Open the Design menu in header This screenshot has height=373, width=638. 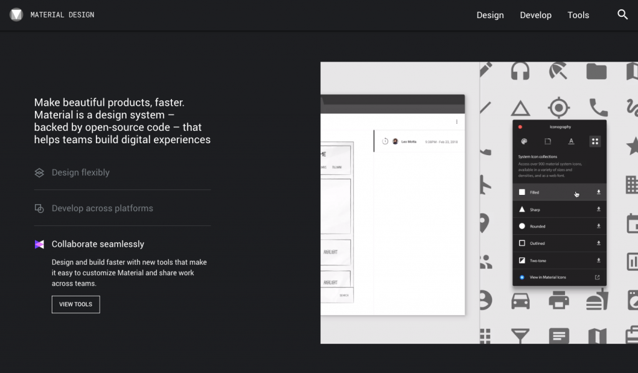point(490,15)
